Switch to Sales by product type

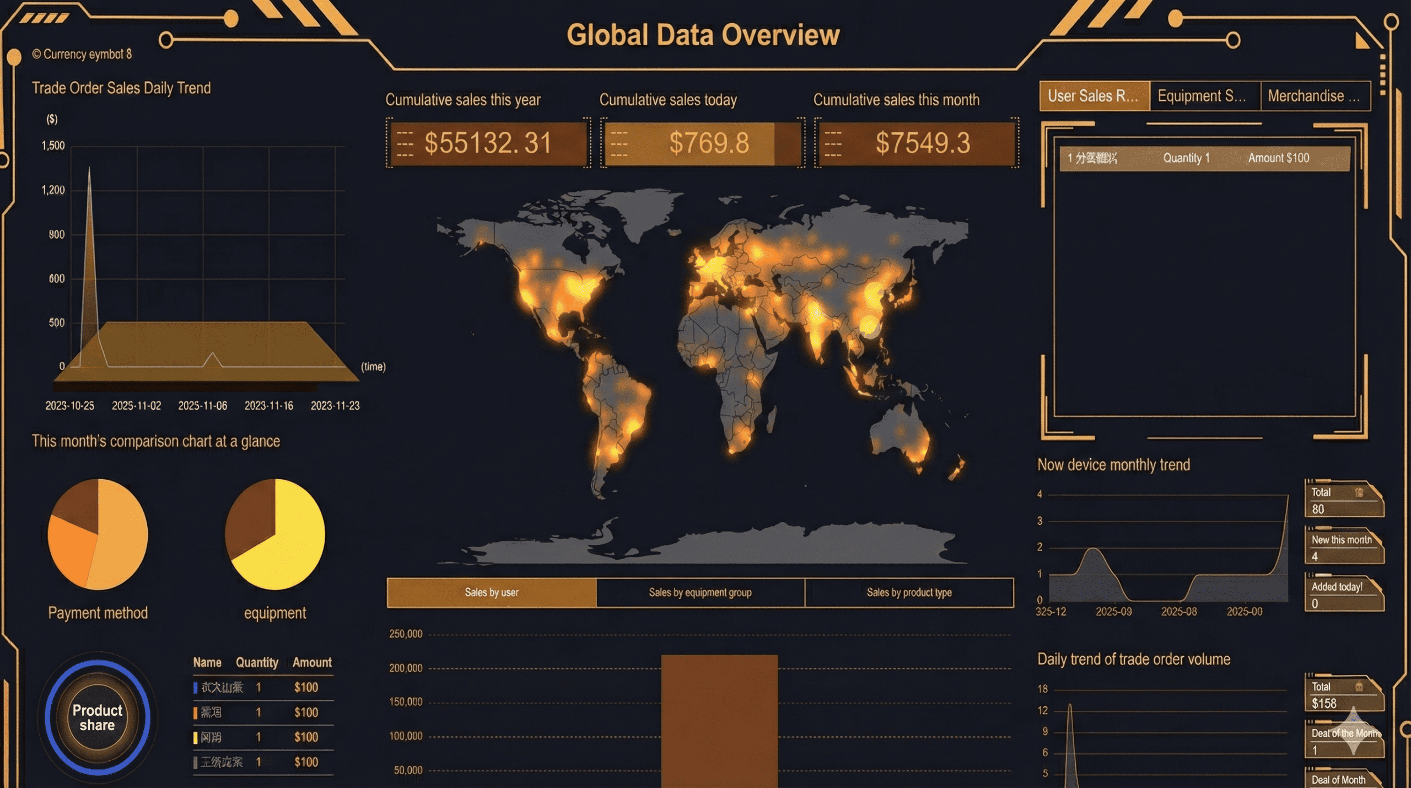[909, 593]
